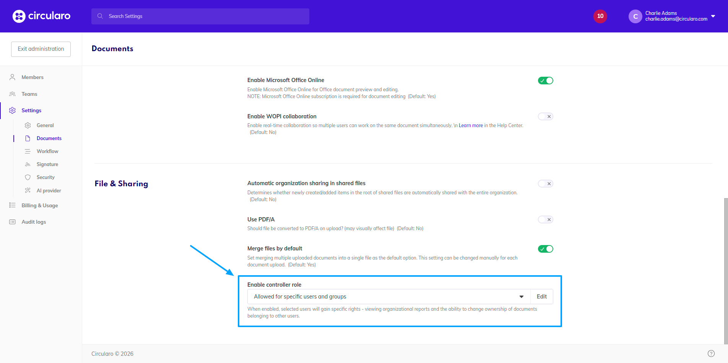Open the Enable controller role dropdown

pos(388,297)
